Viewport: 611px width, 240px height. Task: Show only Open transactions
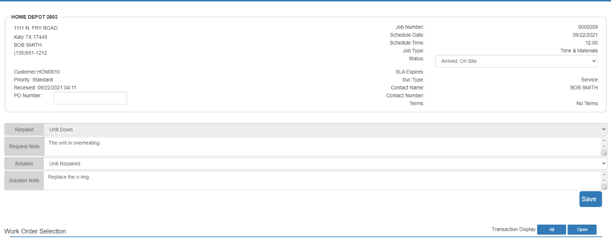(582, 230)
